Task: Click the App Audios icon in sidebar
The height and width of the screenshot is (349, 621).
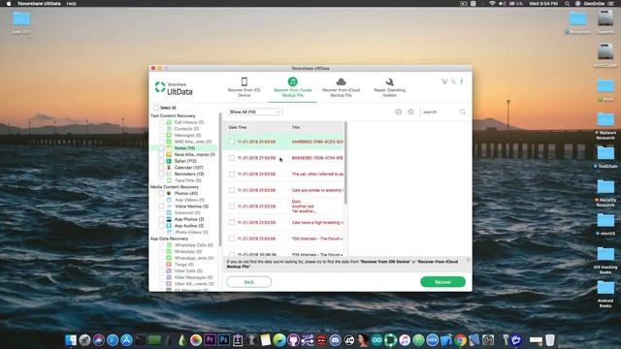Action: click(169, 226)
